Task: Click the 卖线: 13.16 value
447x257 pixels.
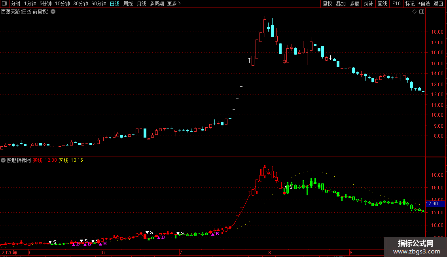Action: 71,160
